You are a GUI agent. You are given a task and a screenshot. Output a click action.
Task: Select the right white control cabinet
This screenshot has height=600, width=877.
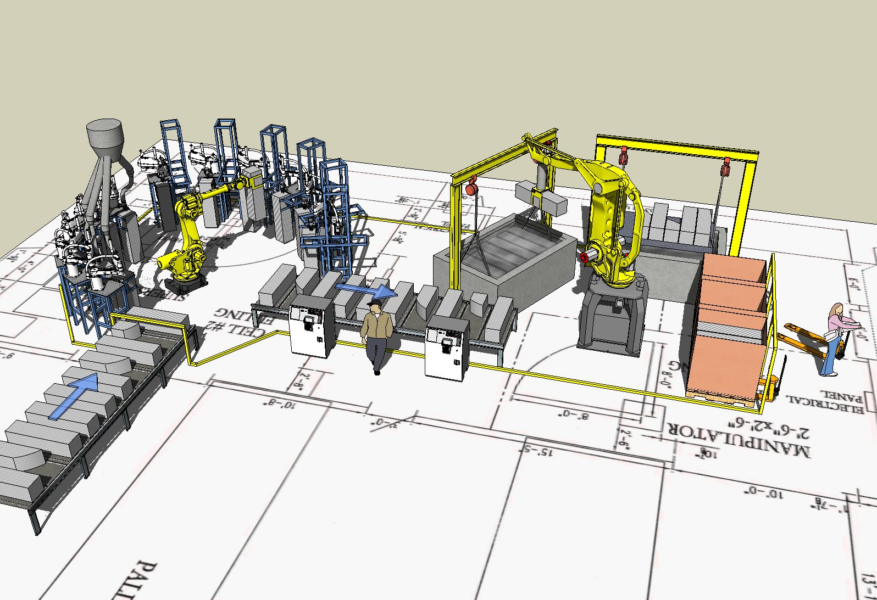click(x=447, y=348)
